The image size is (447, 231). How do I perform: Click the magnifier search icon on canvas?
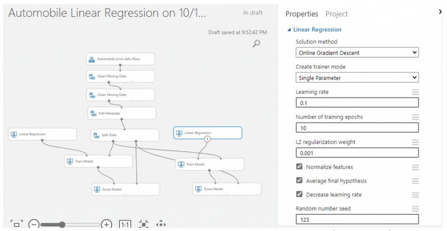tap(256, 43)
